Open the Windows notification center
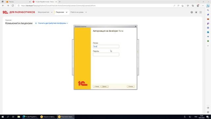211x119 pixels. (208, 117)
